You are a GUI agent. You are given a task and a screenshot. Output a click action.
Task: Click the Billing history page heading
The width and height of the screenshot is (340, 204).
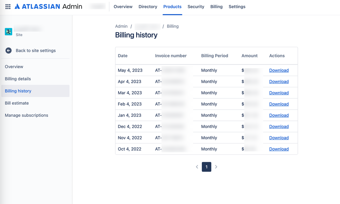[x=136, y=35]
